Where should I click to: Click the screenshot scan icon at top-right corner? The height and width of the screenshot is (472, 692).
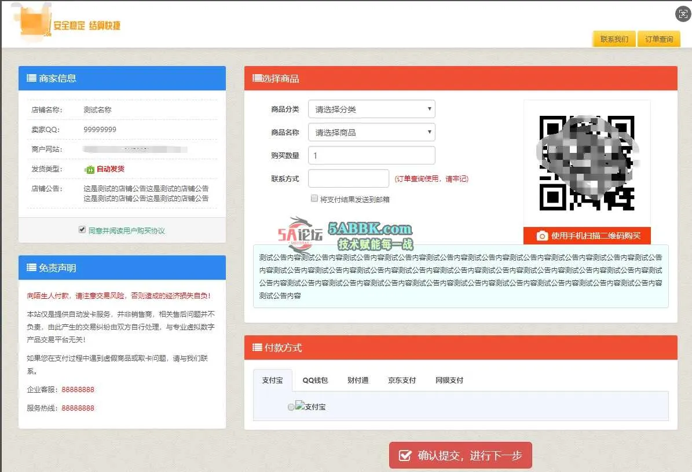tap(682, 15)
